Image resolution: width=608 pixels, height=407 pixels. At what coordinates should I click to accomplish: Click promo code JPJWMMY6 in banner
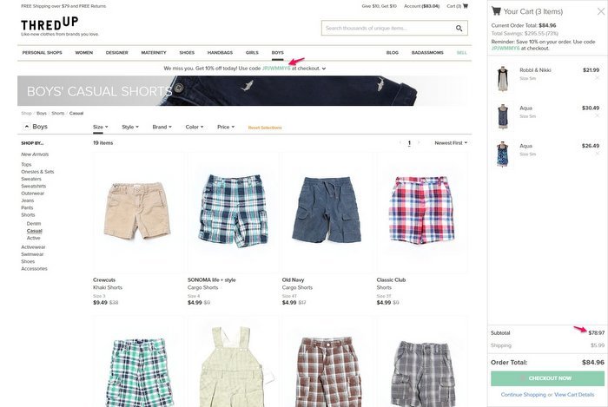pyautogui.click(x=276, y=69)
